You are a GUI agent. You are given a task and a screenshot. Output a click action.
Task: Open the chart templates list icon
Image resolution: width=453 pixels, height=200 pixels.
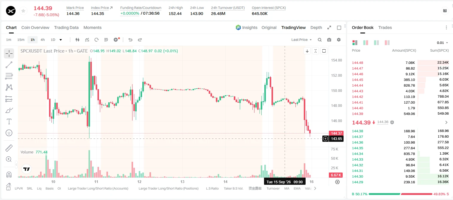[106, 40]
